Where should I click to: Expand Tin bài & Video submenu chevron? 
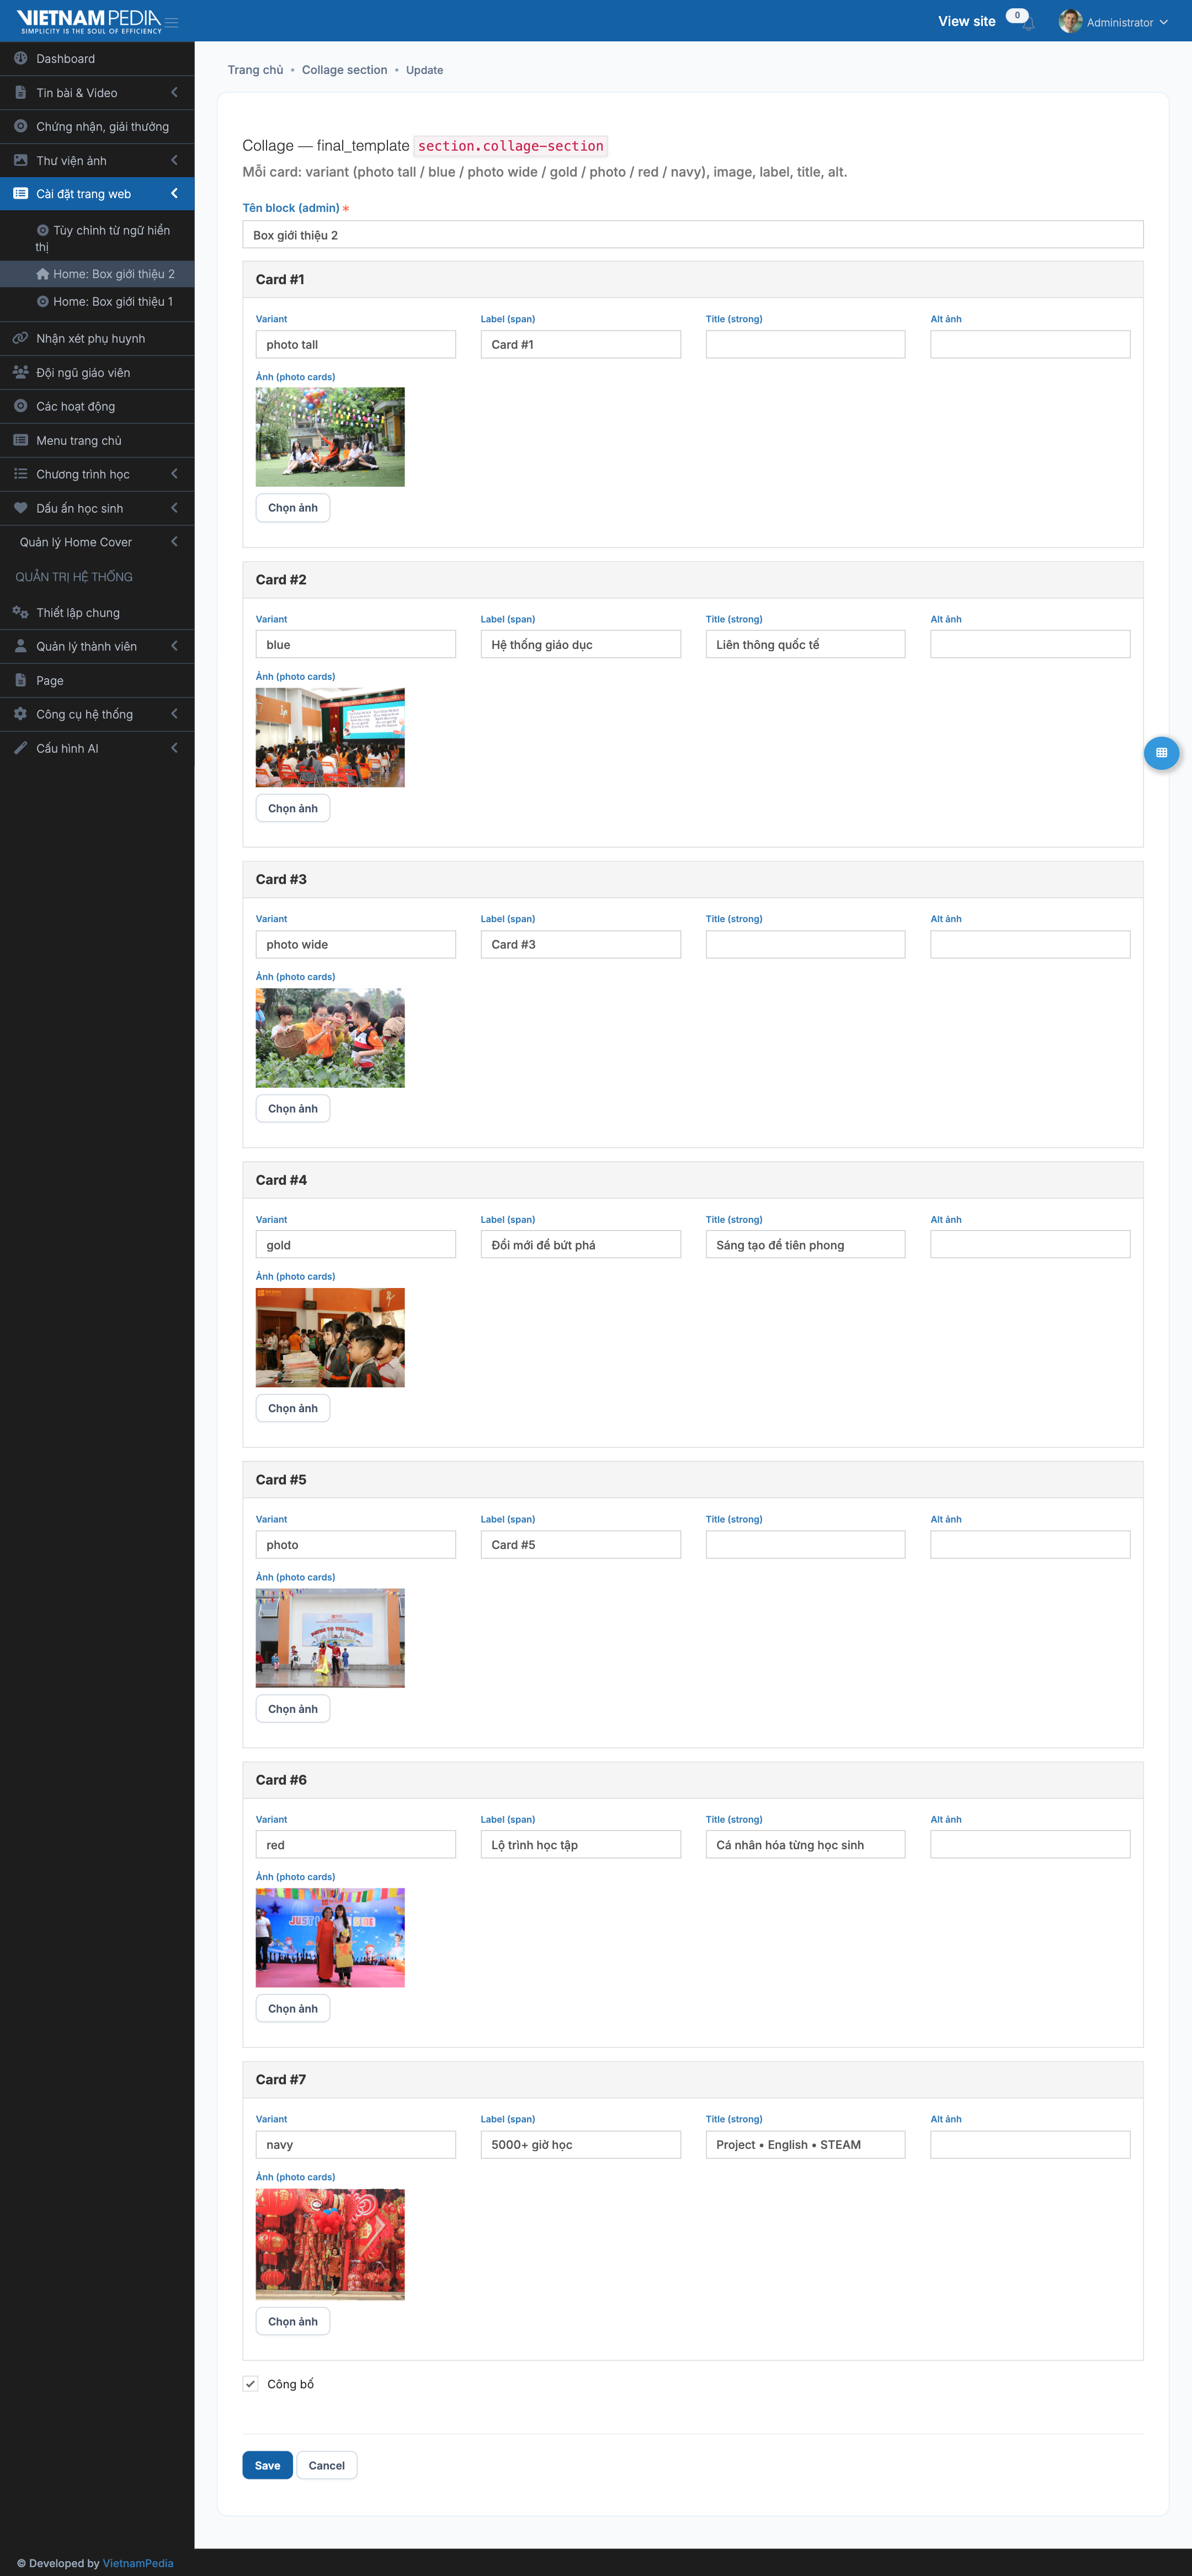[174, 92]
